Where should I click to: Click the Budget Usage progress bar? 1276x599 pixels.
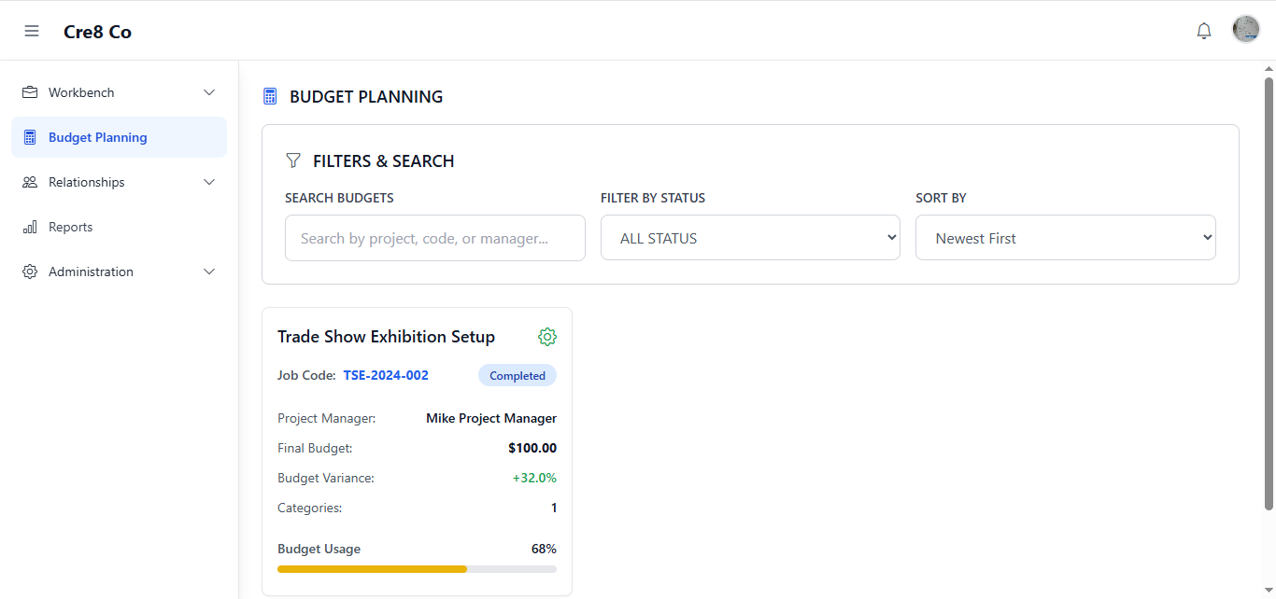pos(417,568)
